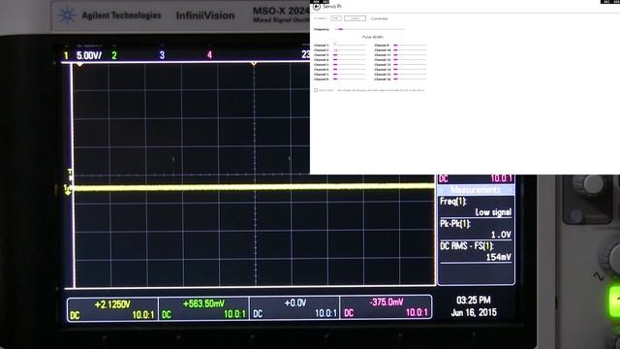Image resolution: width=620 pixels, height=349 pixels.
Task: Select oscilloscope channel 4 label
Action: (209, 55)
